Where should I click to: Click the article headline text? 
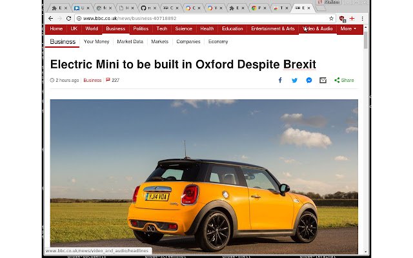(183, 64)
